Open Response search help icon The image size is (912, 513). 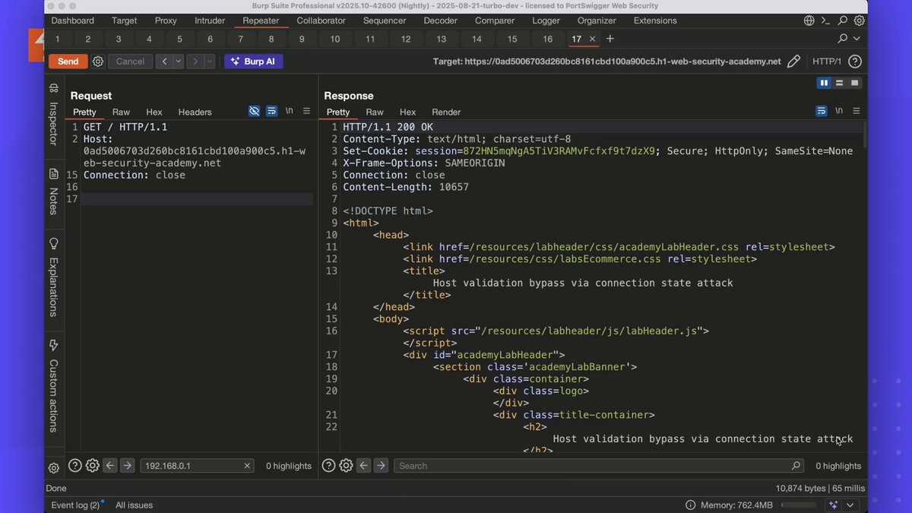[x=329, y=466]
